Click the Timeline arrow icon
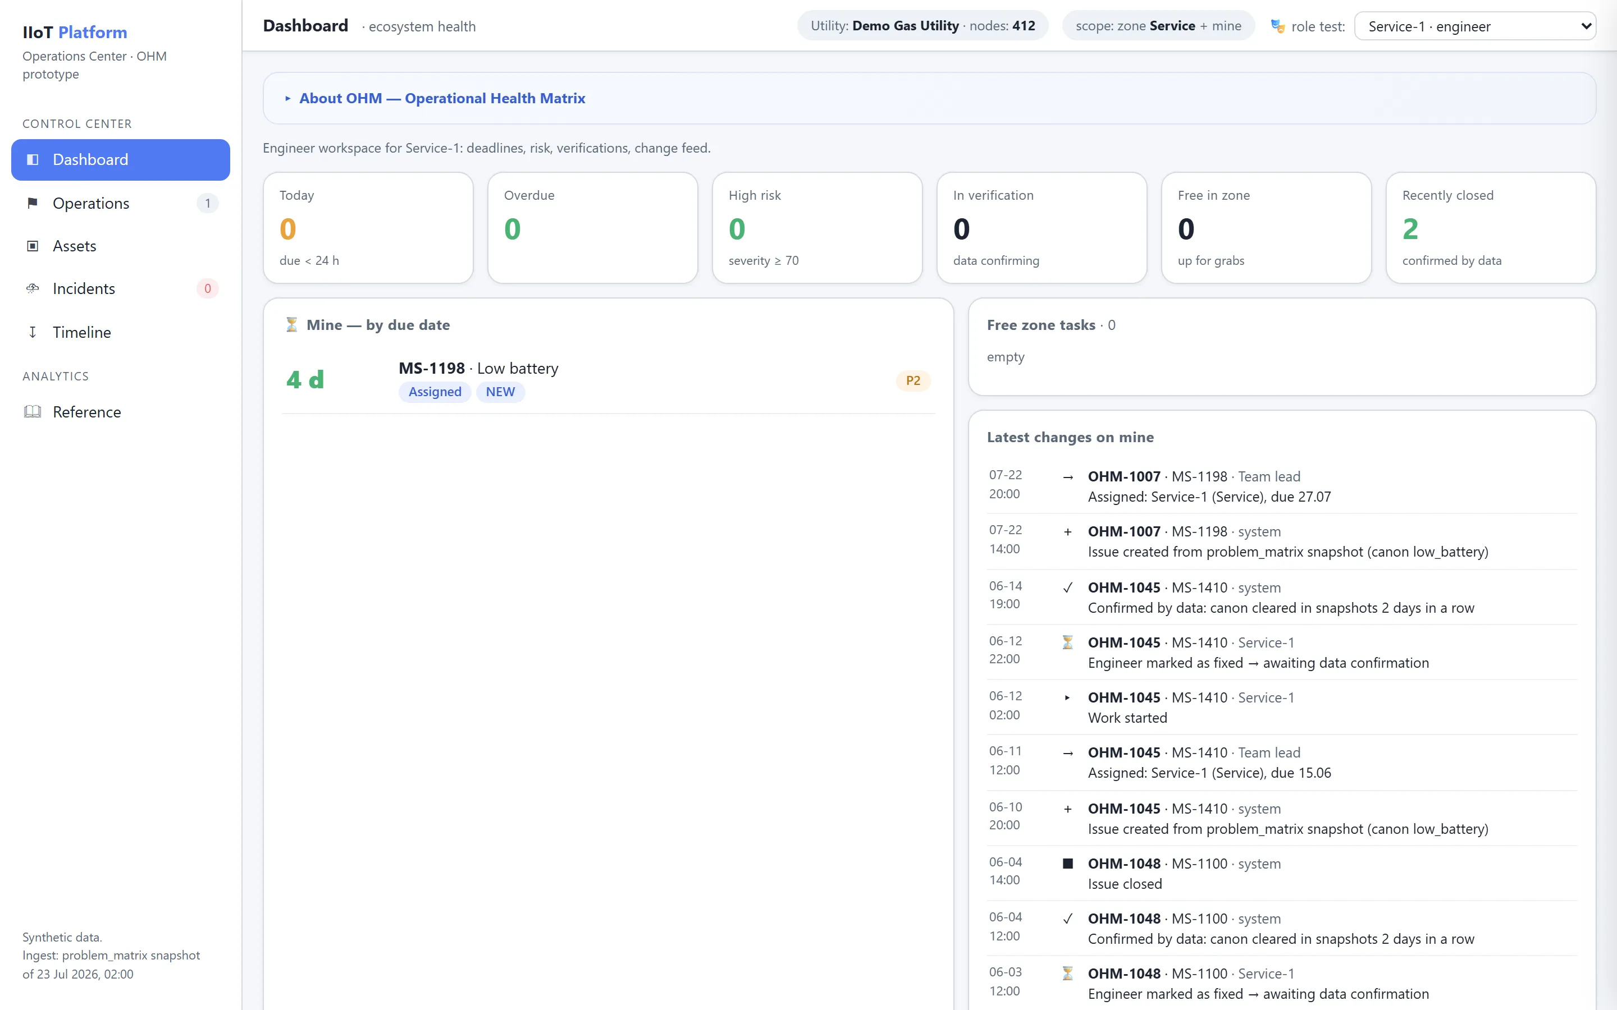 [x=32, y=332]
